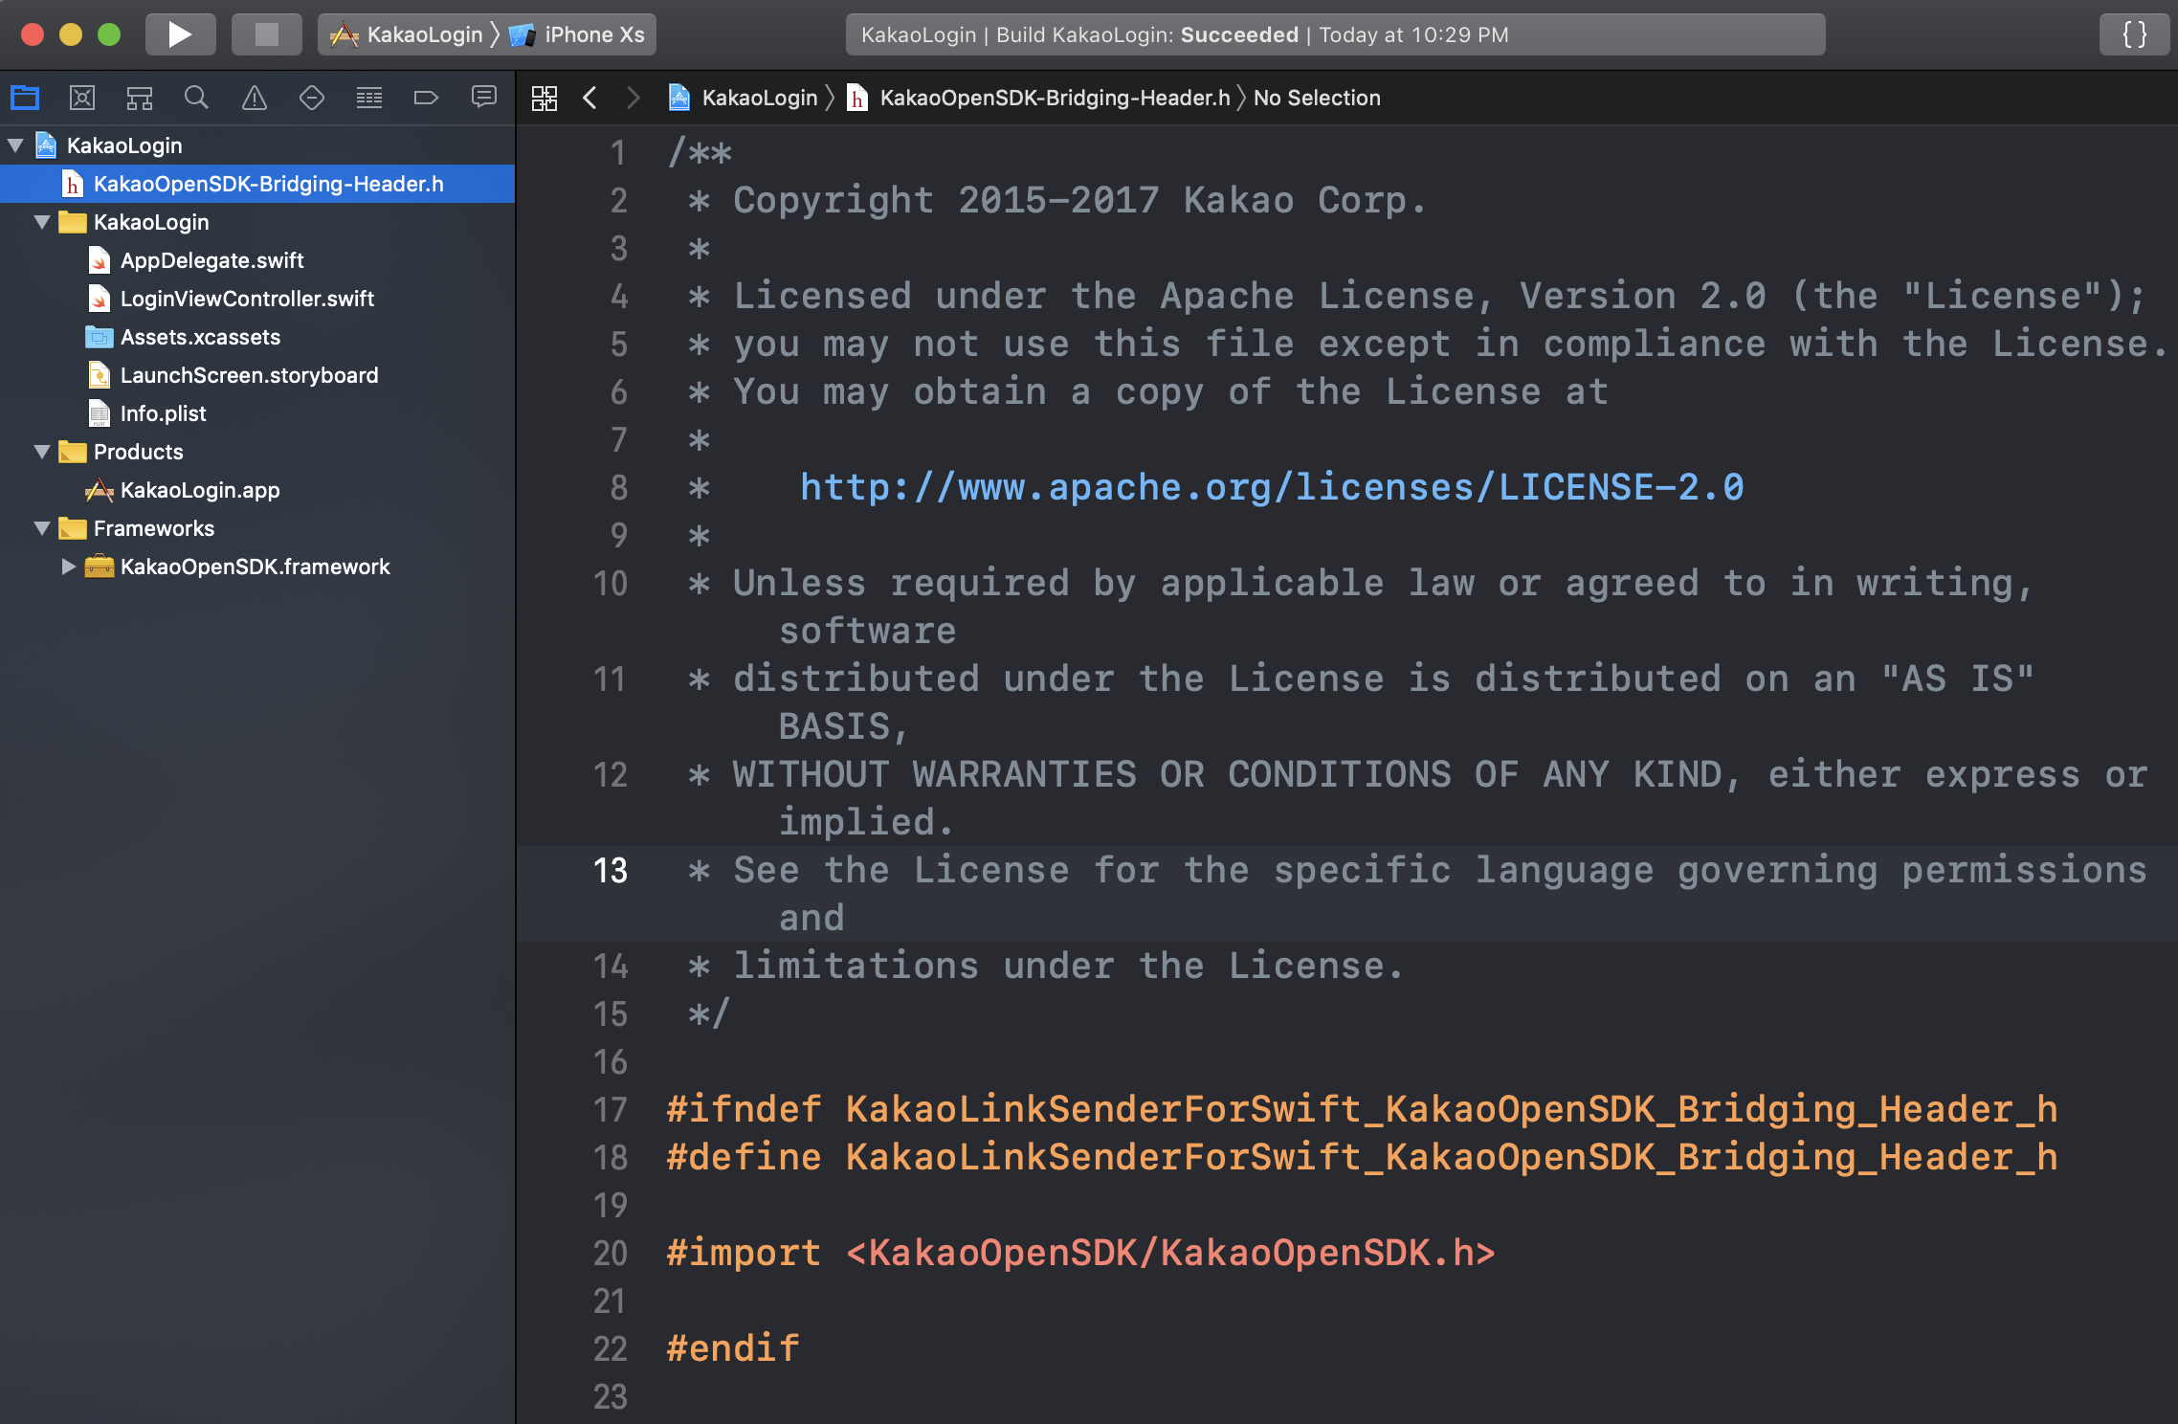Click the Apache license URL link
2178x1424 pixels.
pyautogui.click(x=1271, y=487)
